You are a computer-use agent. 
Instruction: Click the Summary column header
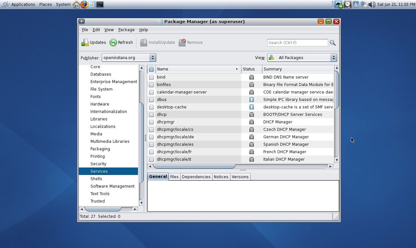tap(298, 69)
